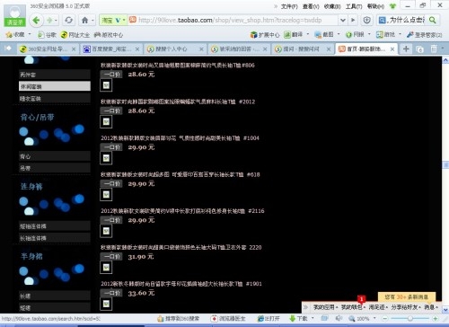Open the product title ending #806
This screenshot has height=327, width=449.
[x=178, y=65]
